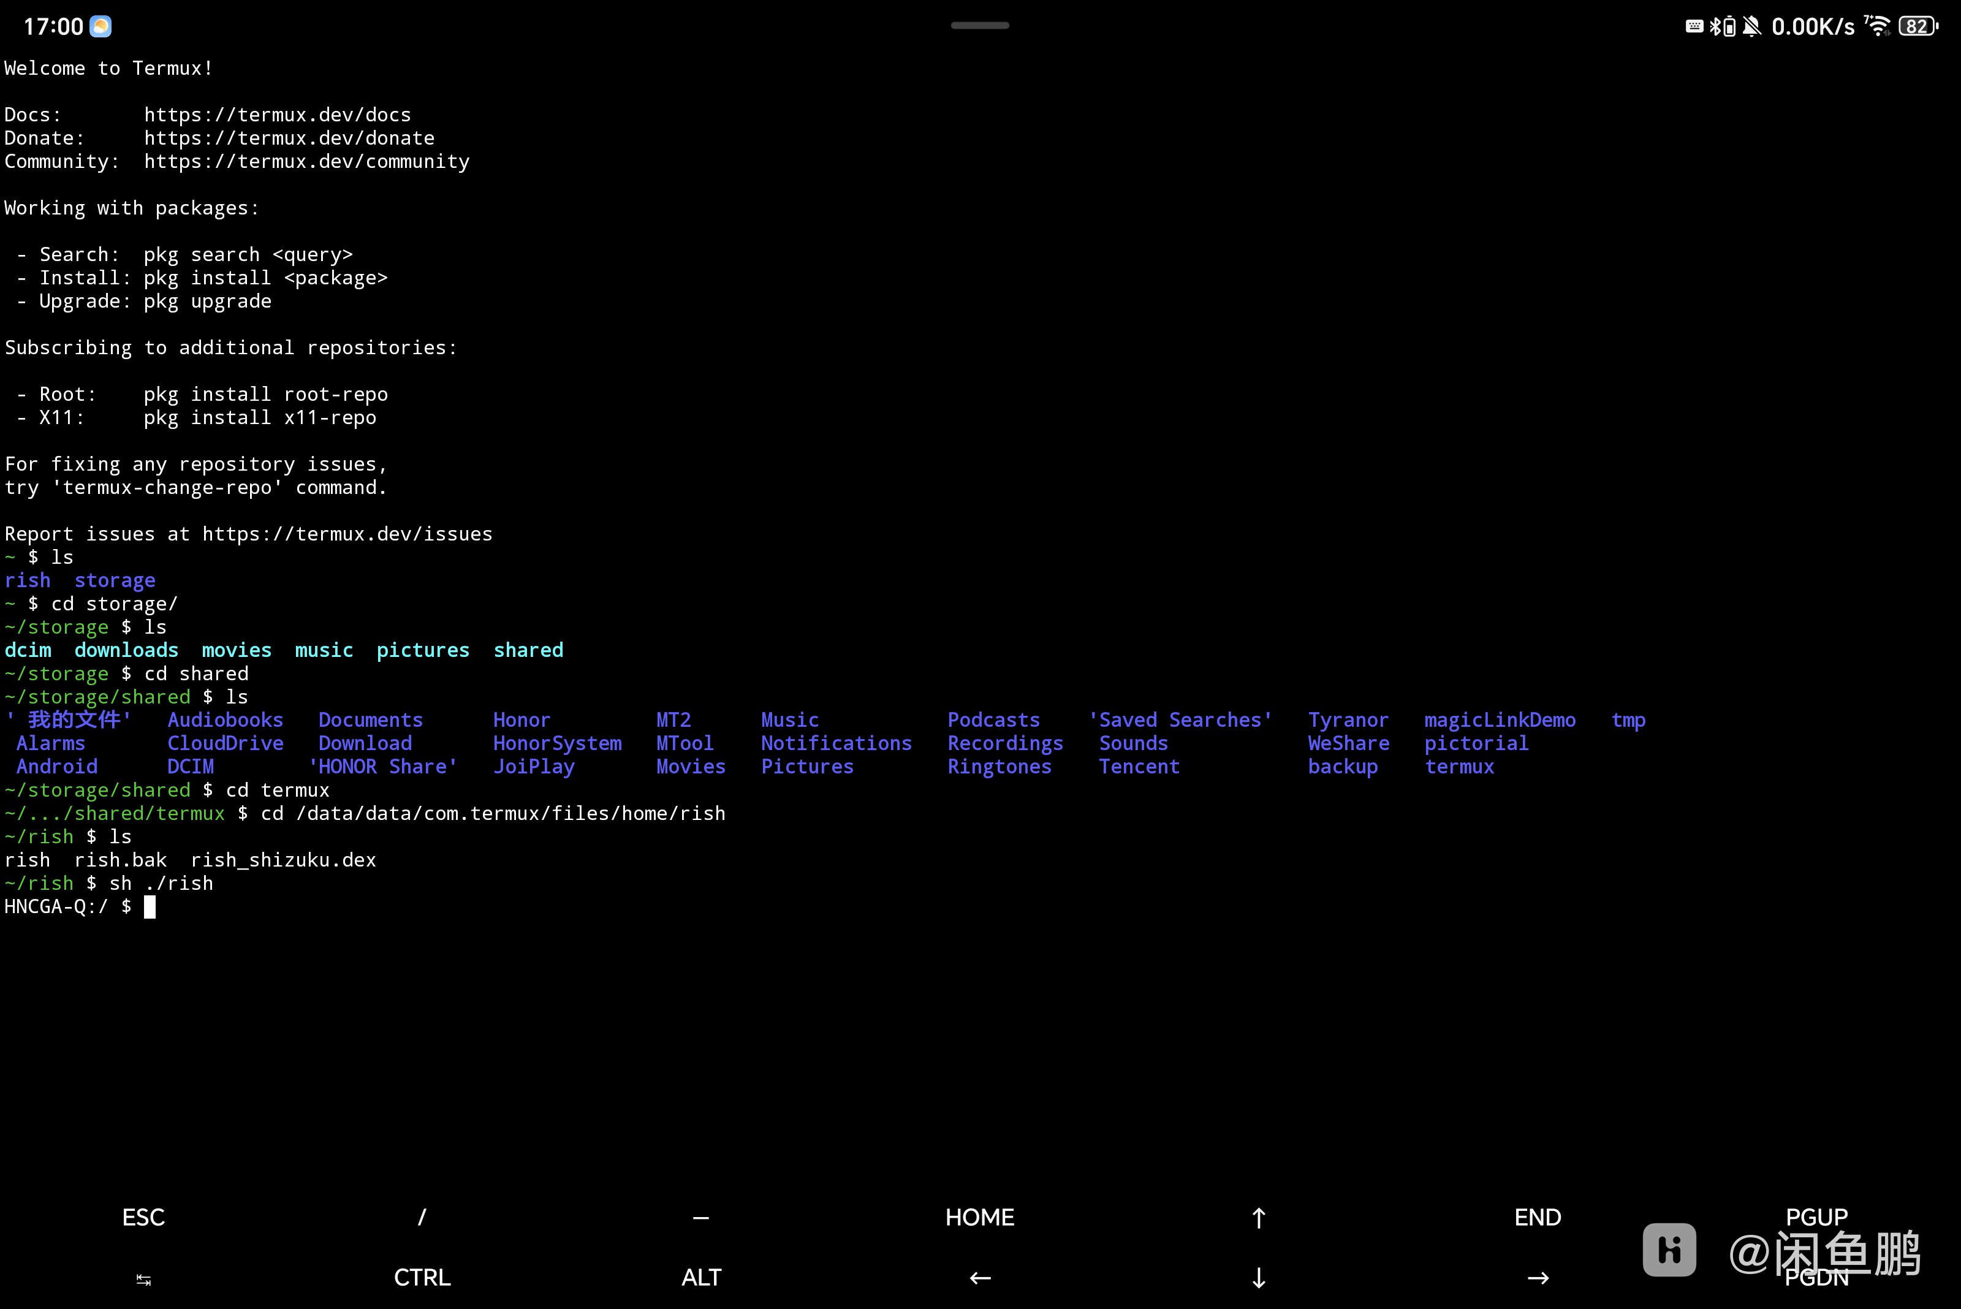Tap the down arrow key
This screenshot has height=1309, width=1961.
point(1259,1278)
